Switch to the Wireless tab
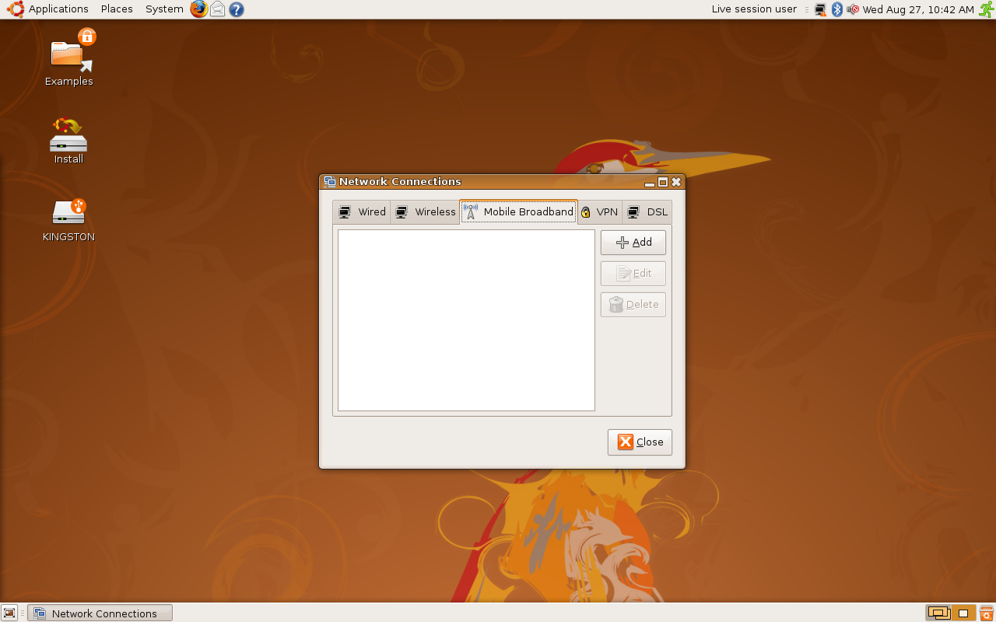The width and height of the screenshot is (996, 622). click(x=425, y=212)
